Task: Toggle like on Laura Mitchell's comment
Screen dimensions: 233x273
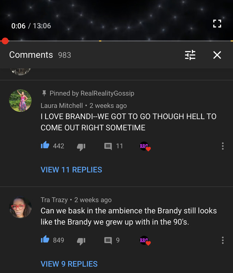Action: click(x=45, y=145)
